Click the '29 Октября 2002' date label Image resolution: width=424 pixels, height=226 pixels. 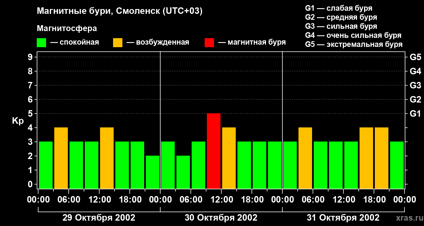(x=99, y=218)
